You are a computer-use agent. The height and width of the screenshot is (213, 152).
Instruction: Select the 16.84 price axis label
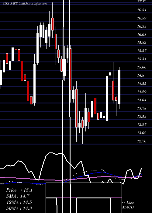[142, 10]
